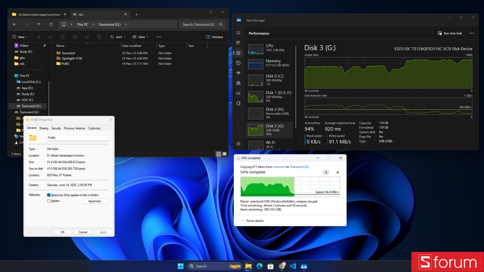
Task: Click Run new task button
Action: [x=450, y=33]
